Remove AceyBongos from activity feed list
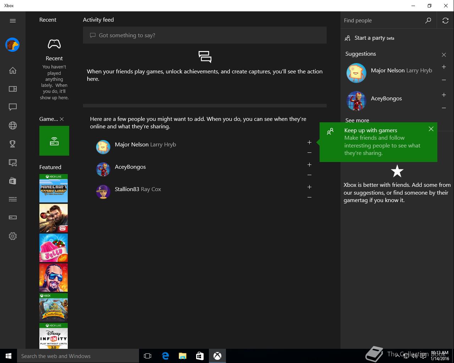Screen dimensions: 454x363 pyautogui.click(x=309, y=175)
